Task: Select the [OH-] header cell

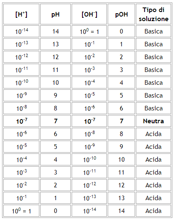Action: coord(89,14)
